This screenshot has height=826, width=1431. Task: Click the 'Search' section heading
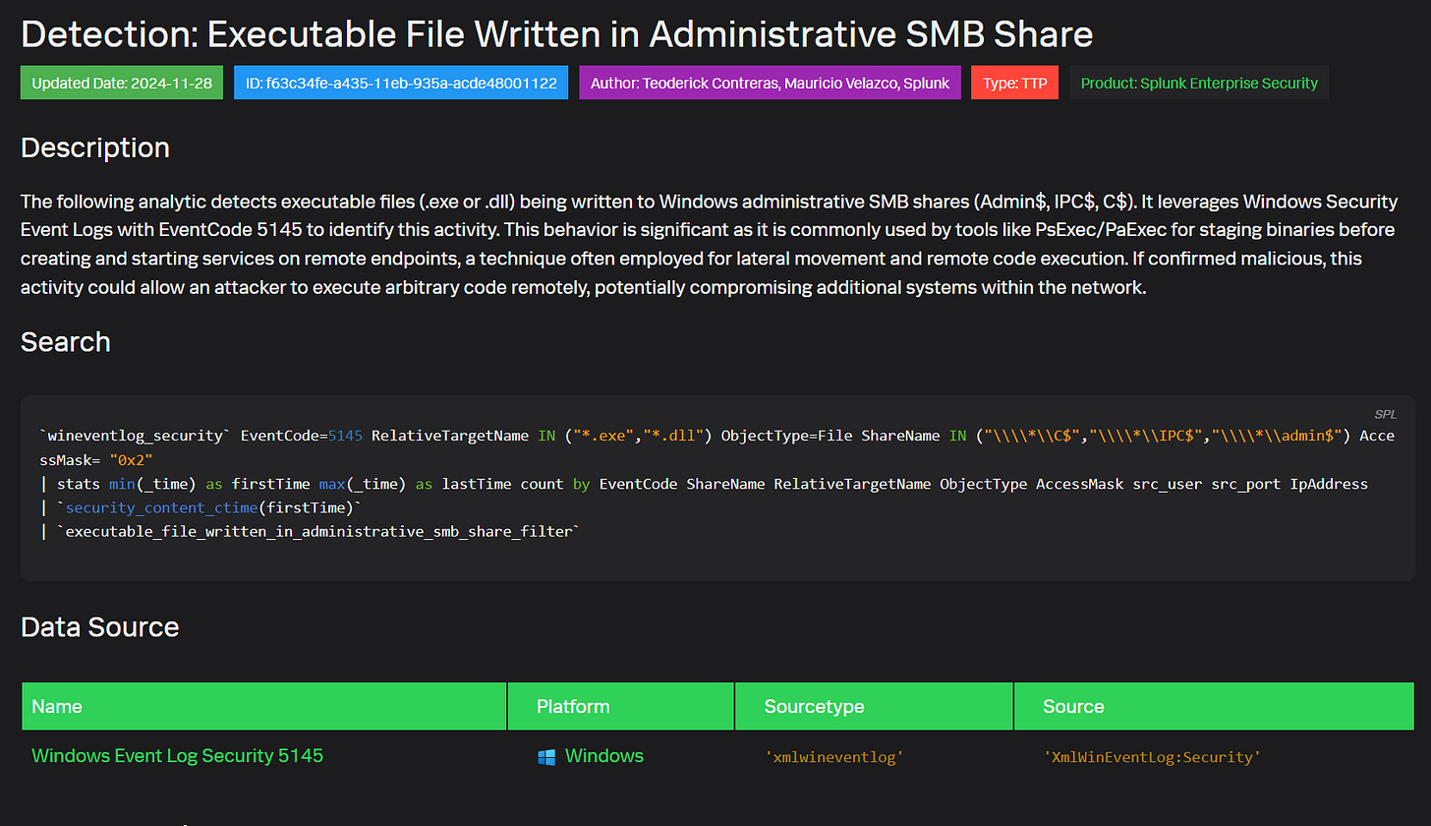pyautogui.click(x=65, y=342)
